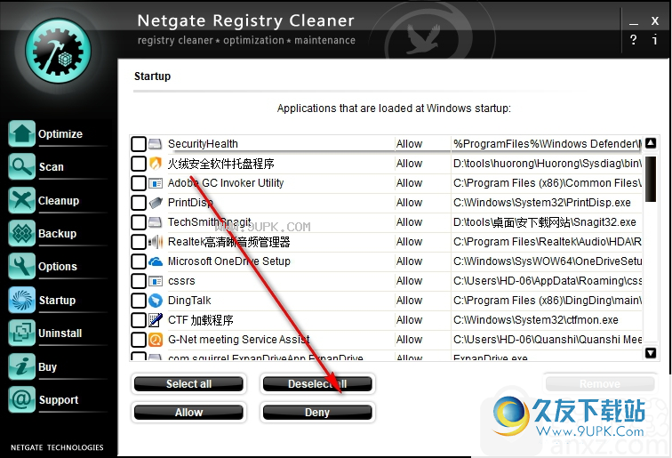Image resolution: width=672 pixels, height=458 pixels.
Task: Check the cssrs checkbox
Action: (x=139, y=281)
